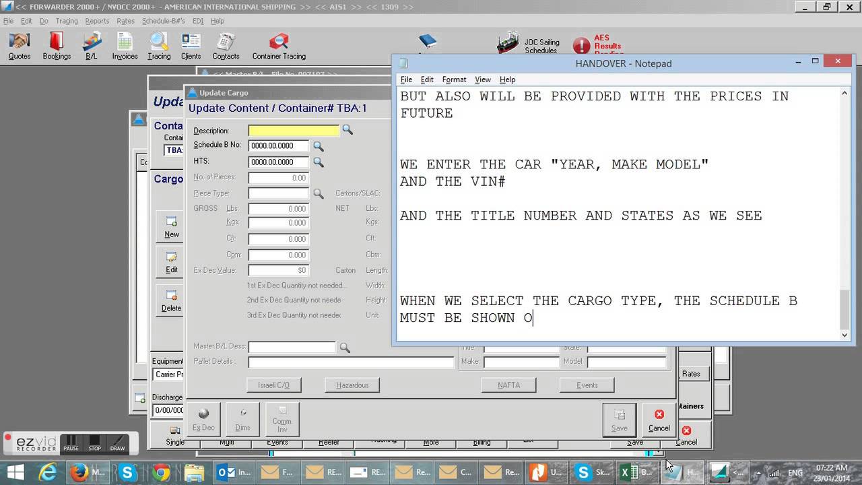Click the ENG language indicator in tray

click(795, 473)
